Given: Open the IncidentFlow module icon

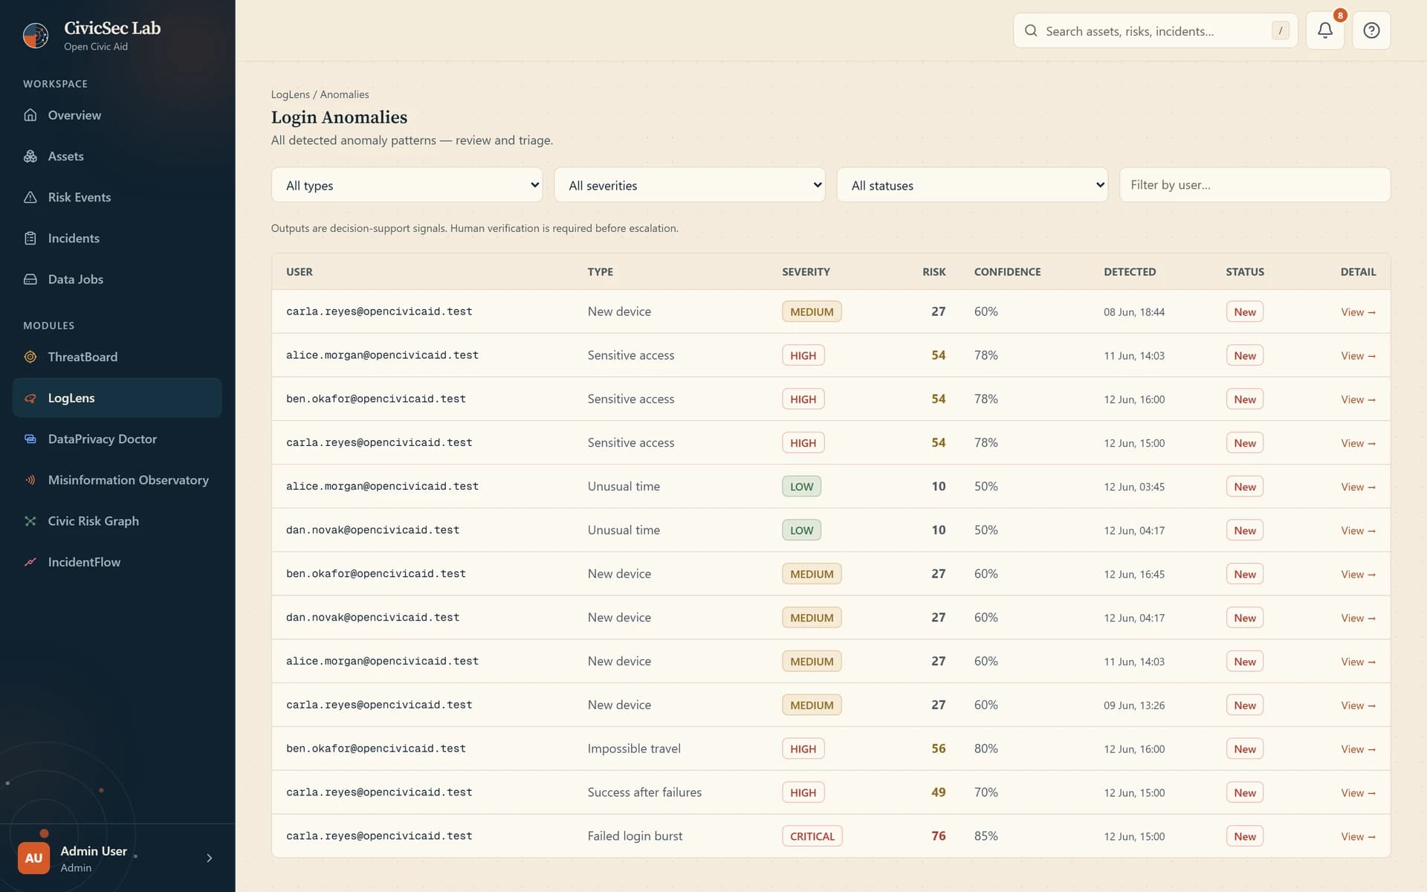Looking at the screenshot, I should pyautogui.click(x=30, y=562).
